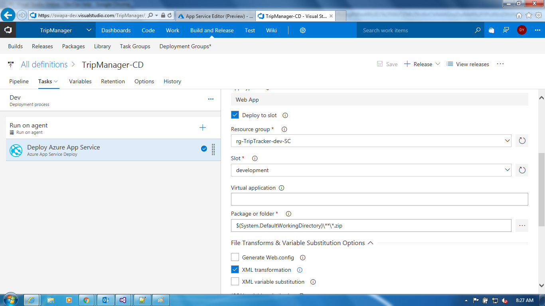This screenshot has width=545, height=306.
Task: Open the Marketplace shopping bag icon
Action: pyautogui.click(x=492, y=30)
